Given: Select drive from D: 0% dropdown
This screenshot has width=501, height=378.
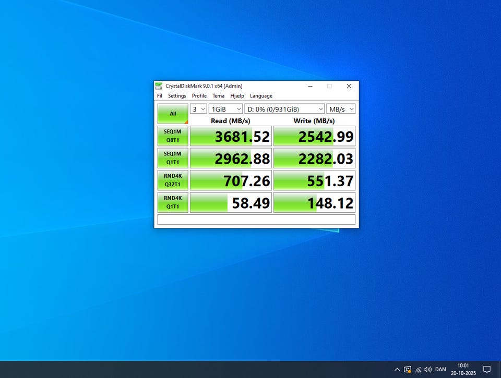Looking at the screenshot, I should pos(284,109).
